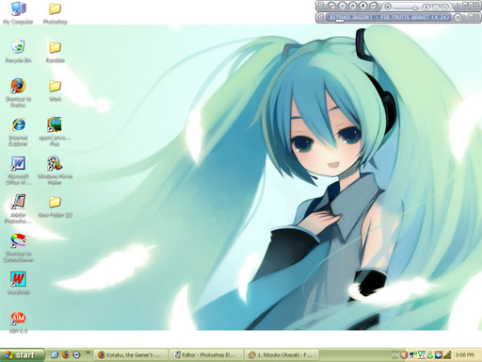This screenshot has height=362, width=482.
Task: Launch Internet Explorer desktop icon
Action: [18, 131]
